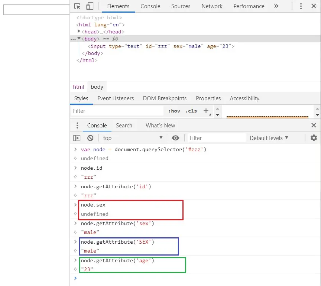
Task: Open the drawer Search tab
Action: point(124,126)
